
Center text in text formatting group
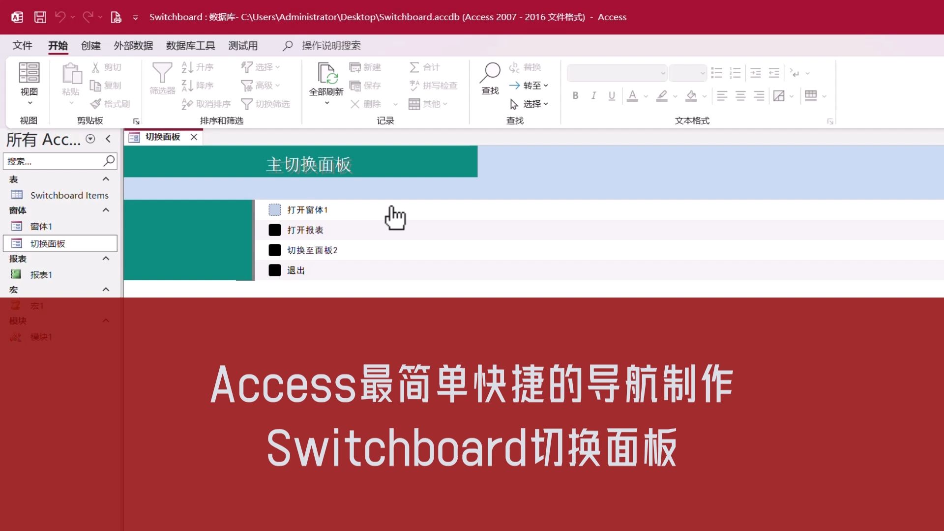click(x=740, y=96)
